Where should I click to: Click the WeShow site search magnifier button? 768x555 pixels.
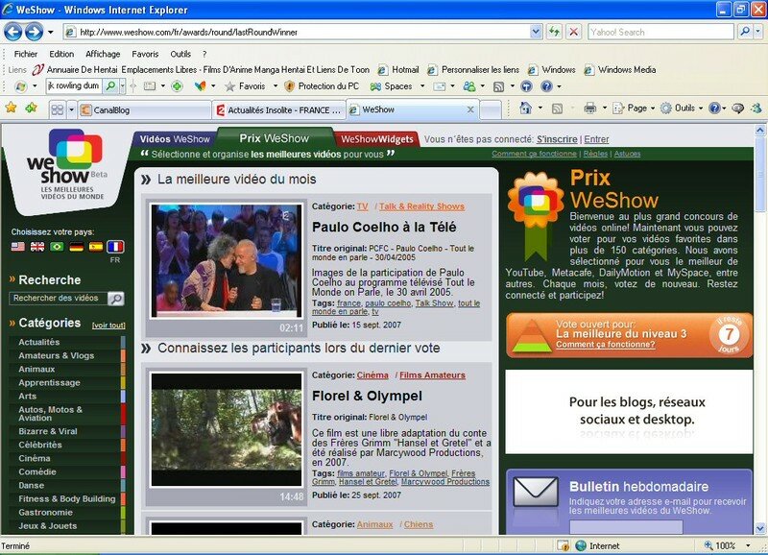click(x=116, y=299)
